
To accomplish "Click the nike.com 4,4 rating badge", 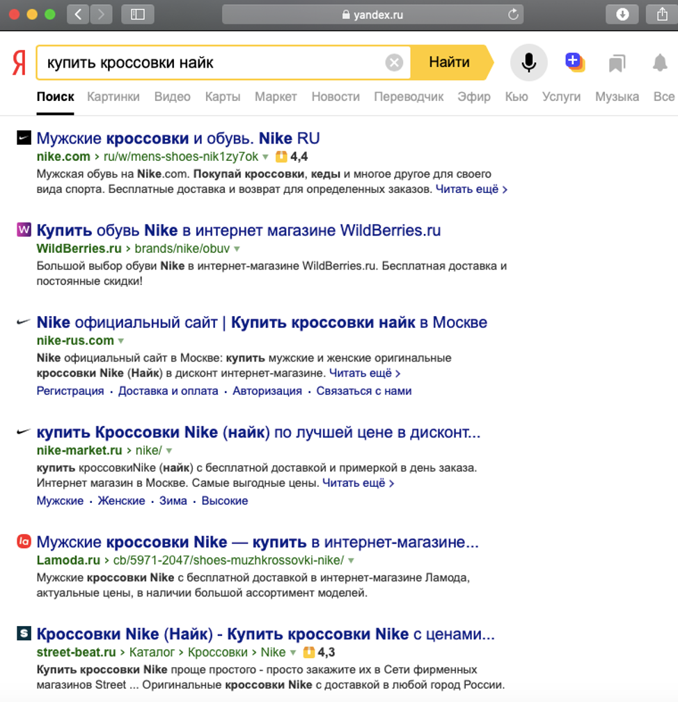I will point(292,157).
